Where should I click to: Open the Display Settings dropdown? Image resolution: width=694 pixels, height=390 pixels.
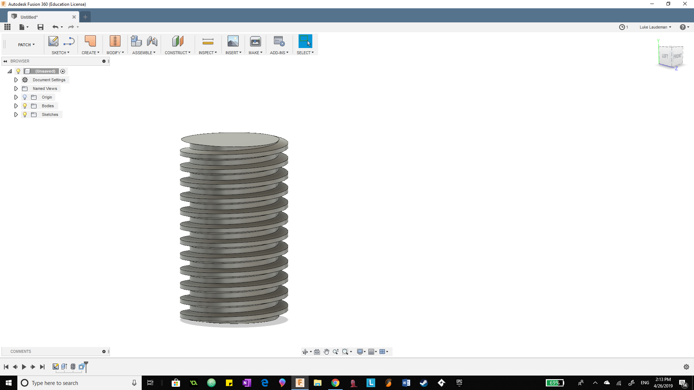[360, 351]
